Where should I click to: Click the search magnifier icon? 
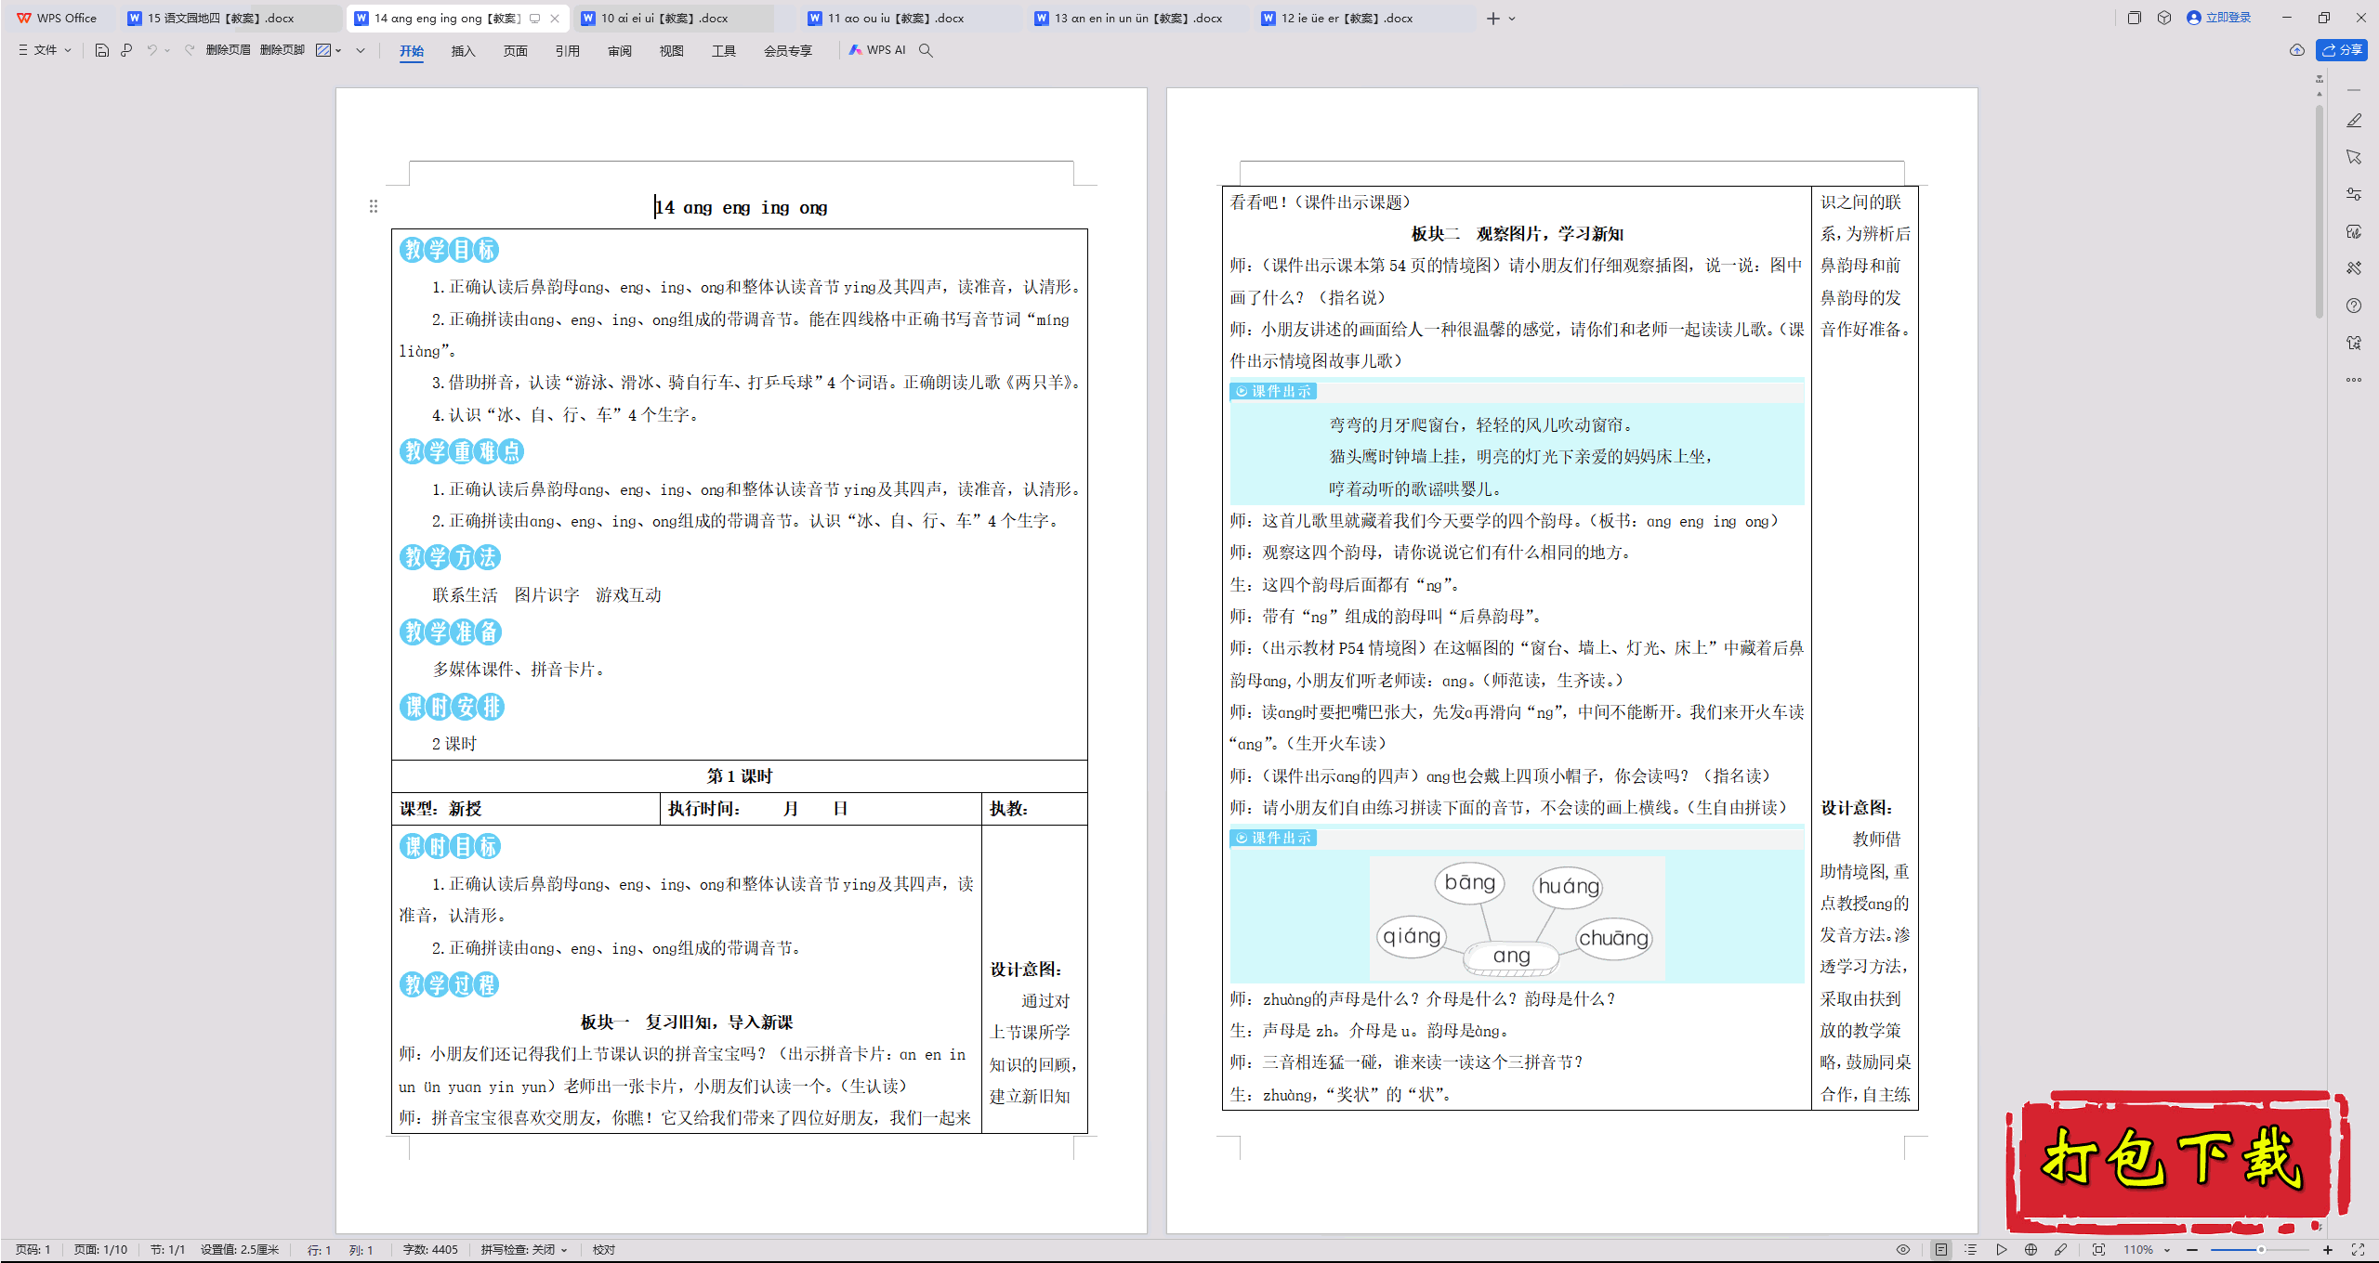tap(926, 50)
